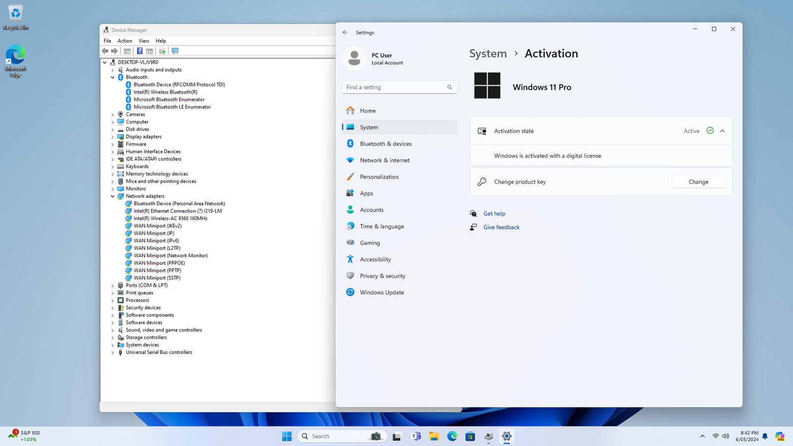This screenshot has width=793, height=446.
Task: Select Bluetooth Device (RFCOMM Protocol TDI)
Action: coord(179,85)
